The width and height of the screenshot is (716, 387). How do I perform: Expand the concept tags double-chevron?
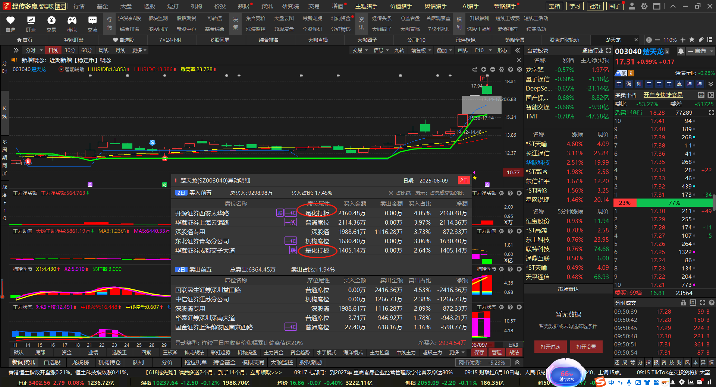tap(710, 84)
